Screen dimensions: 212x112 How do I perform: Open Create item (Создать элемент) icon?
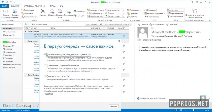15,11
